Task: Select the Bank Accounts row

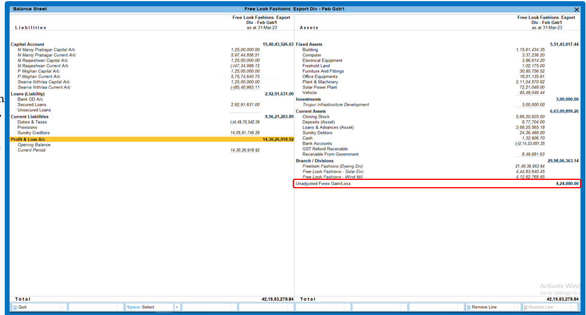Action: tap(317, 143)
